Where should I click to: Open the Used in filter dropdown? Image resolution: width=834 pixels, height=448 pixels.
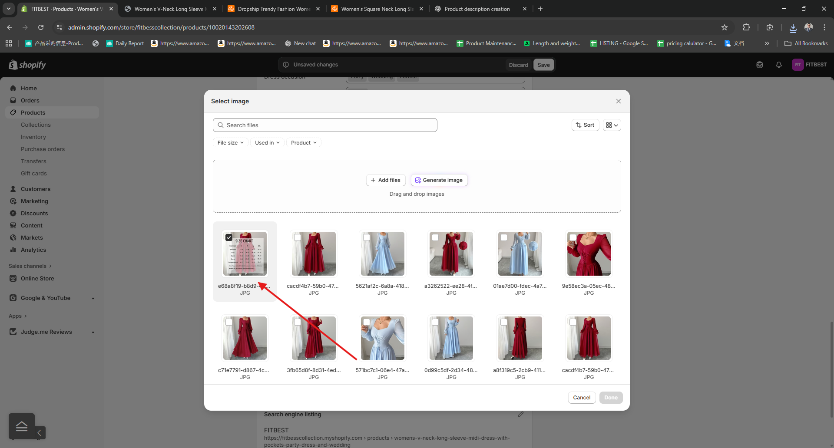coord(267,143)
